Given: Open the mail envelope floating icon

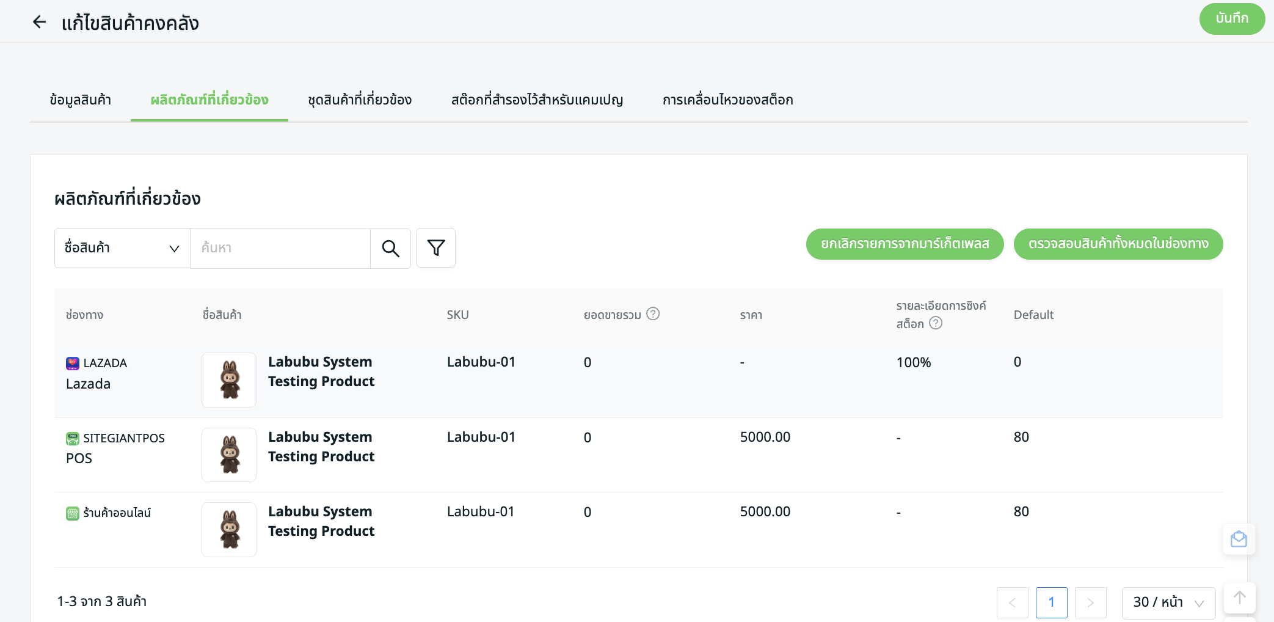Looking at the screenshot, I should pyautogui.click(x=1239, y=539).
